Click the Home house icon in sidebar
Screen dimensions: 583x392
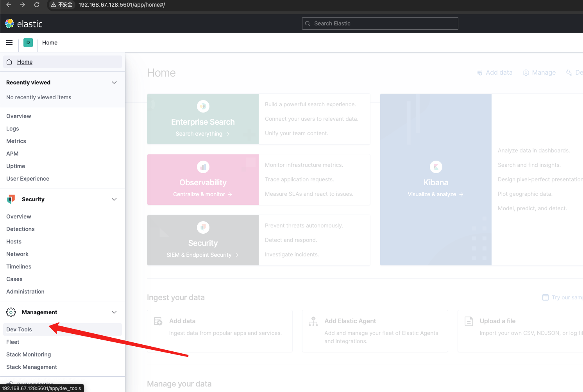(x=9, y=62)
